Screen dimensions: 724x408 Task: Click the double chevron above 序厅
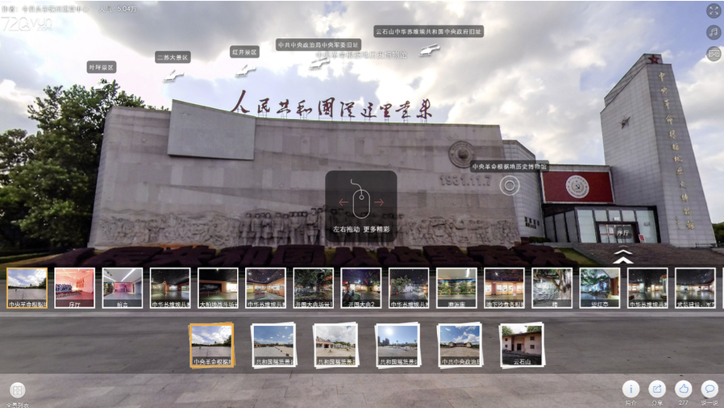pyautogui.click(x=622, y=257)
